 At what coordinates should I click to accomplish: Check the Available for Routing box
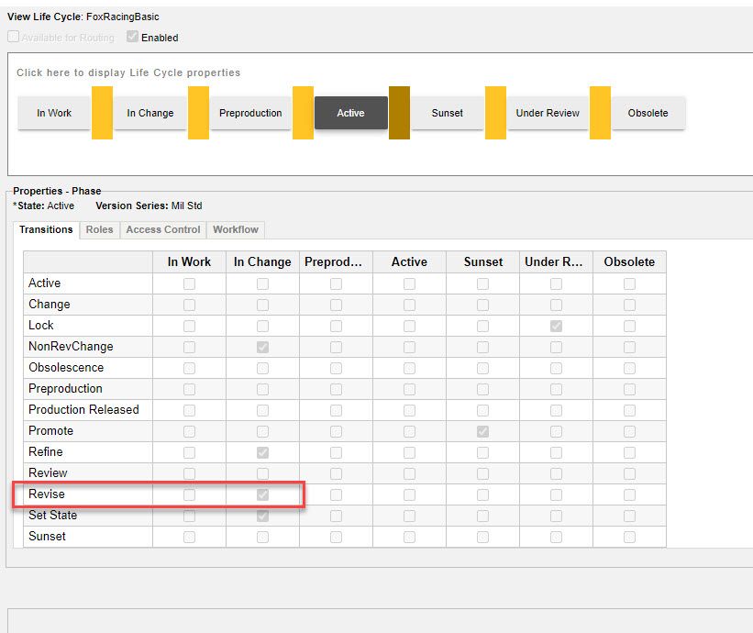point(14,38)
